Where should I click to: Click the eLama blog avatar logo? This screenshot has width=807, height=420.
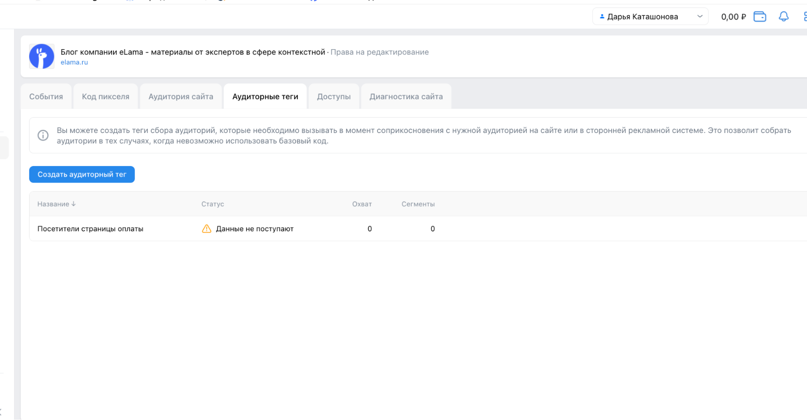41,56
